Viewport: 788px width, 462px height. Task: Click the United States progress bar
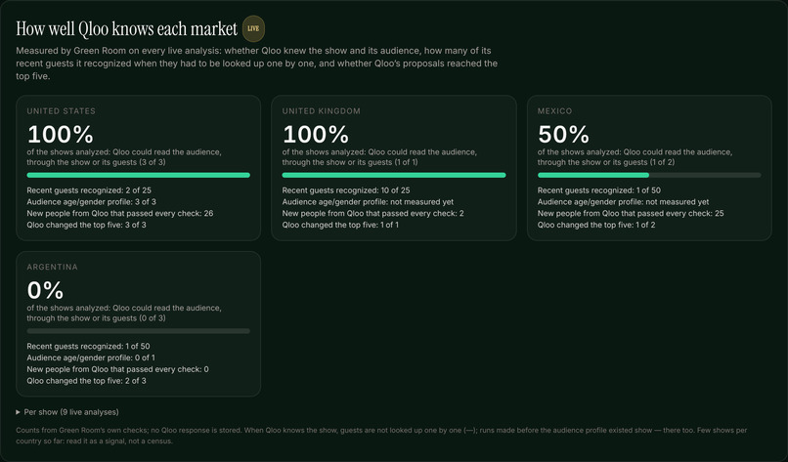tap(138, 175)
